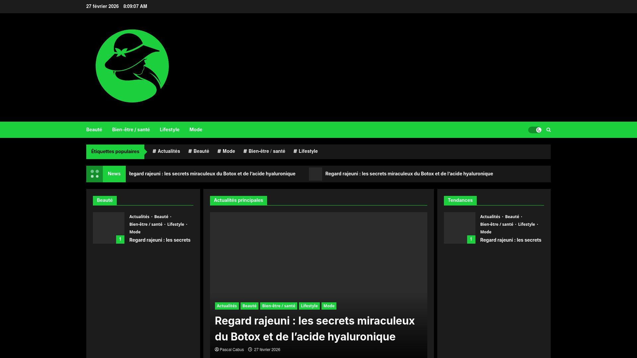The width and height of the screenshot is (637, 358).
Task: Click Lifestyle category in the Tendances post
Action: pos(527,224)
